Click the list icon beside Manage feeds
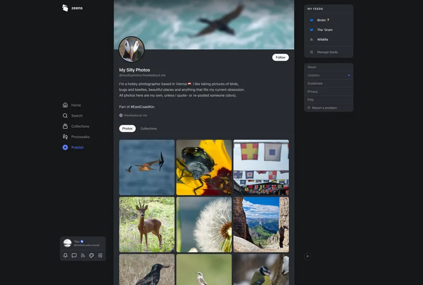 click(311, 52)
